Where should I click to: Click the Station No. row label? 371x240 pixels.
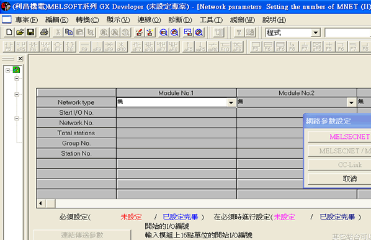pyautogui.click(x=76, y=153)
